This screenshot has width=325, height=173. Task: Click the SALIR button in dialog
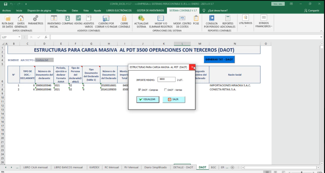(x=174, y=99)
